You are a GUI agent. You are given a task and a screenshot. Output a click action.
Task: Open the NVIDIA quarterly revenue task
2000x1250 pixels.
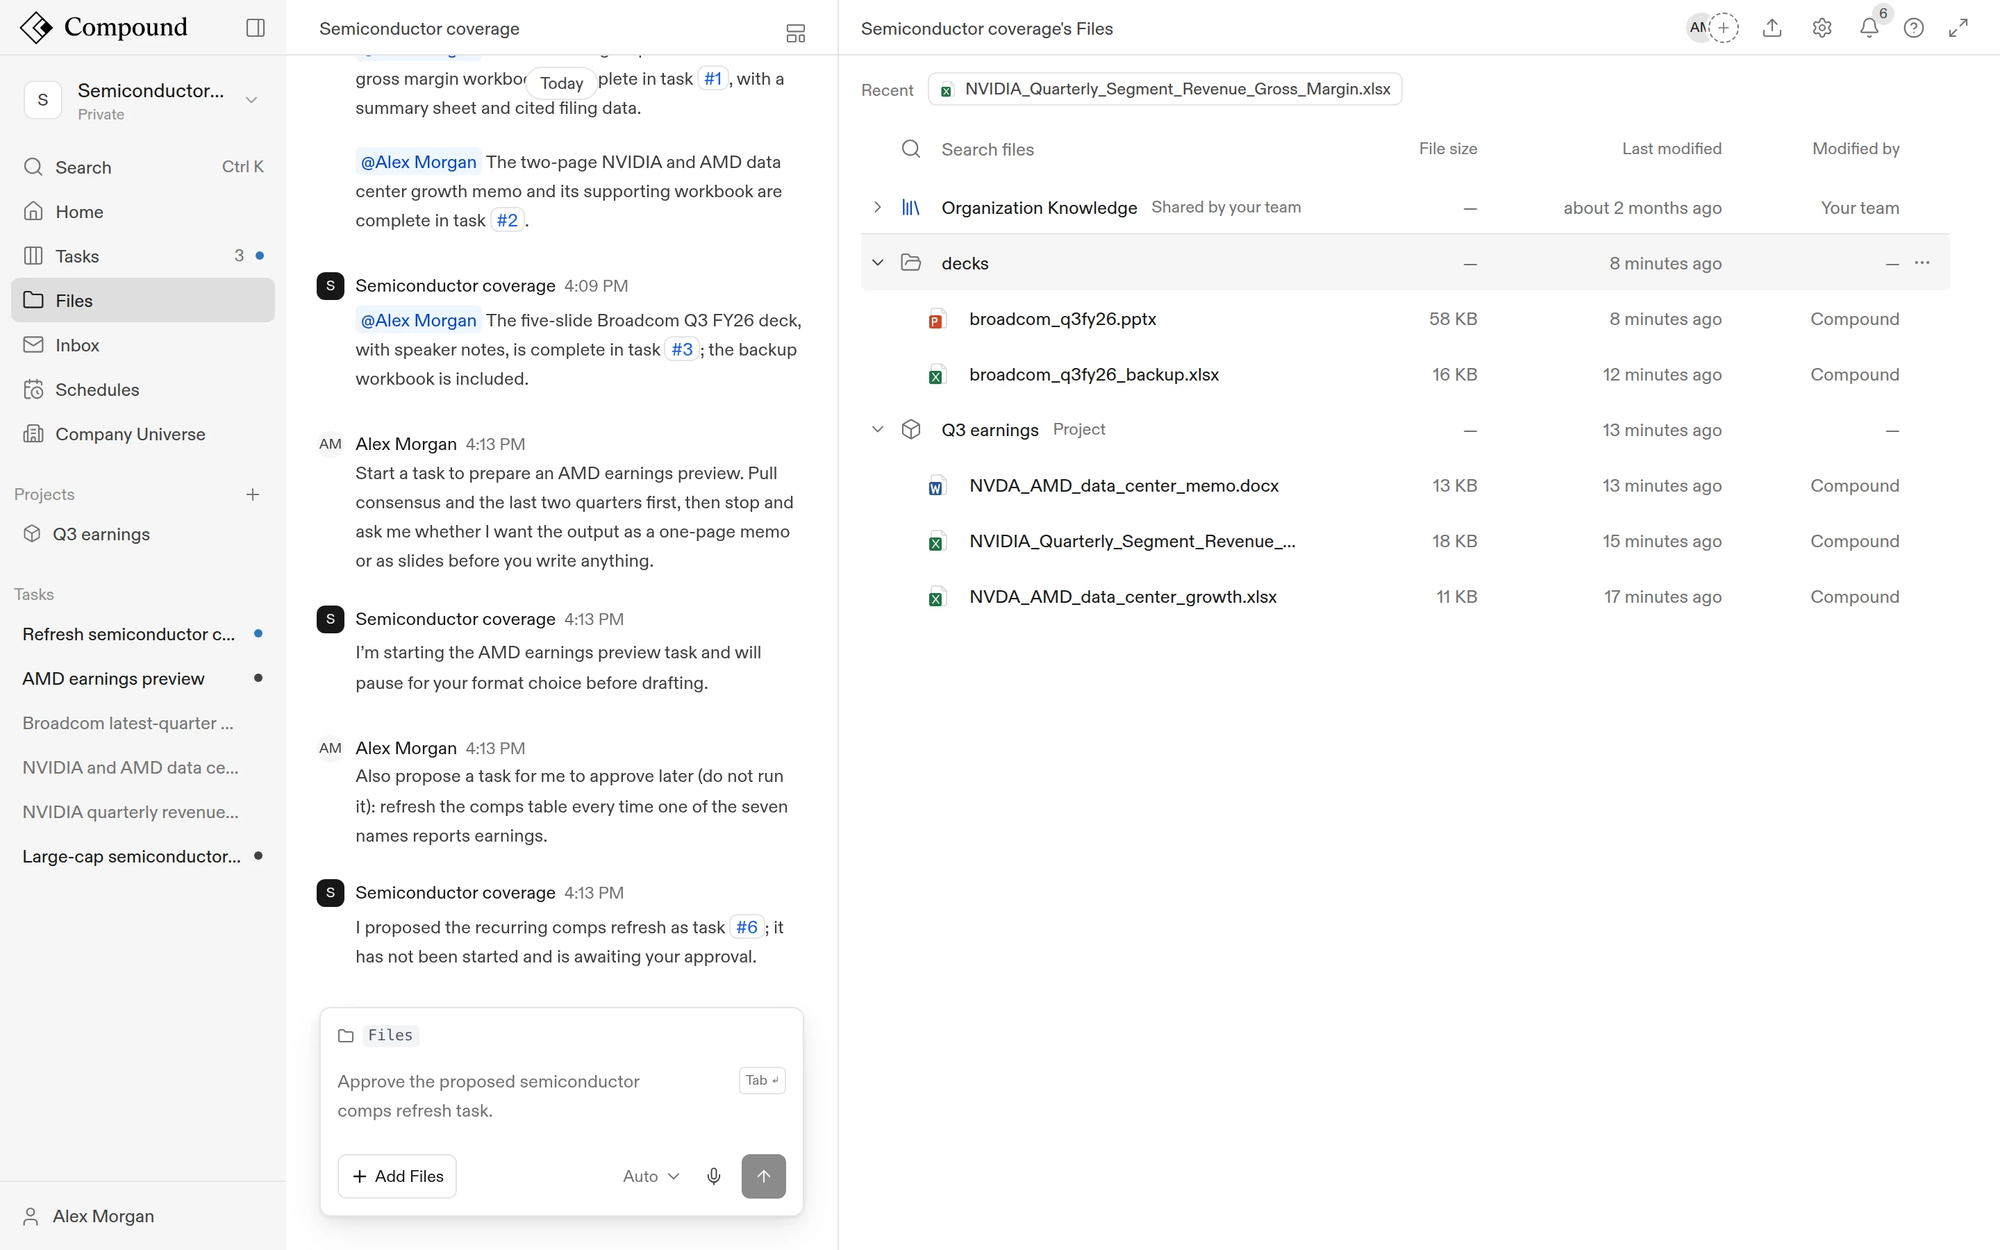pos(143,812)
